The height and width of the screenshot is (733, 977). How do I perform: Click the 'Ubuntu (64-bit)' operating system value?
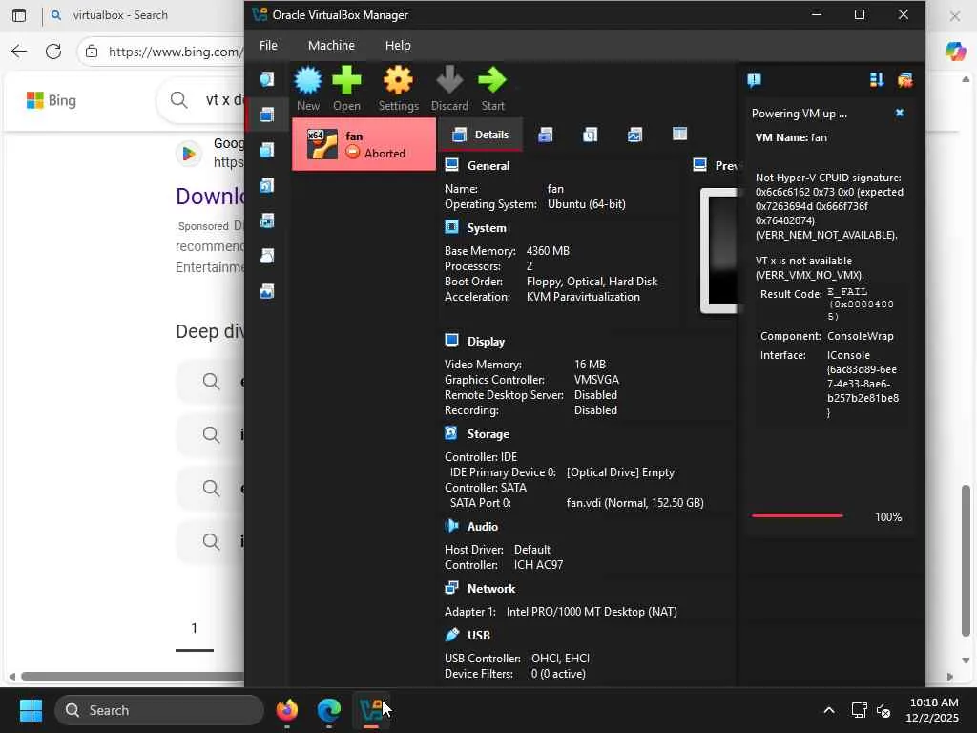(x=587, y=204)
